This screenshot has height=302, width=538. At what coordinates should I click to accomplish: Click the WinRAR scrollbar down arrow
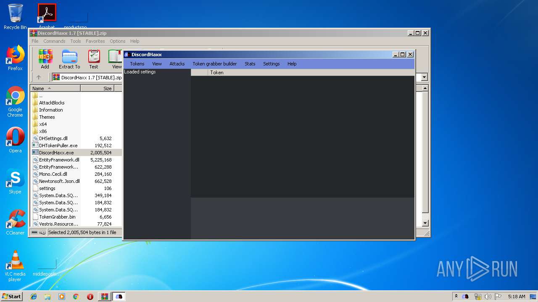click(425, 223)
